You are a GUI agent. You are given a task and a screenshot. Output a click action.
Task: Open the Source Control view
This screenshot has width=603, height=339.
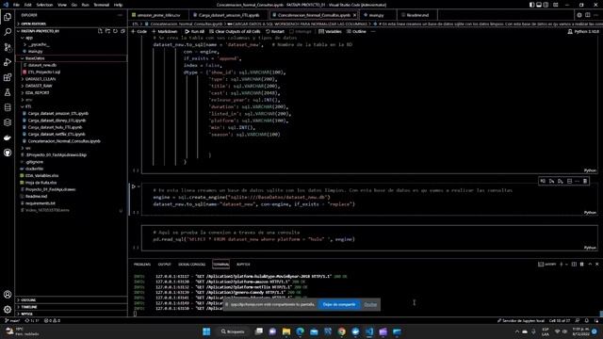(8, 47)
